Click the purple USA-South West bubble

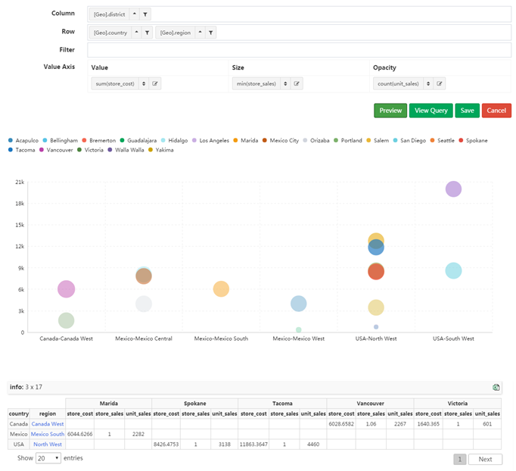point(453,189)
